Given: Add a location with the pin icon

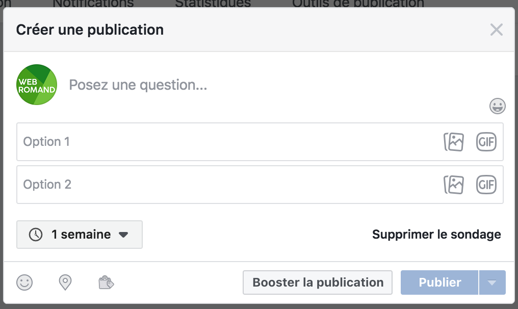Looking at the screenshot, I should pos(65,282).
